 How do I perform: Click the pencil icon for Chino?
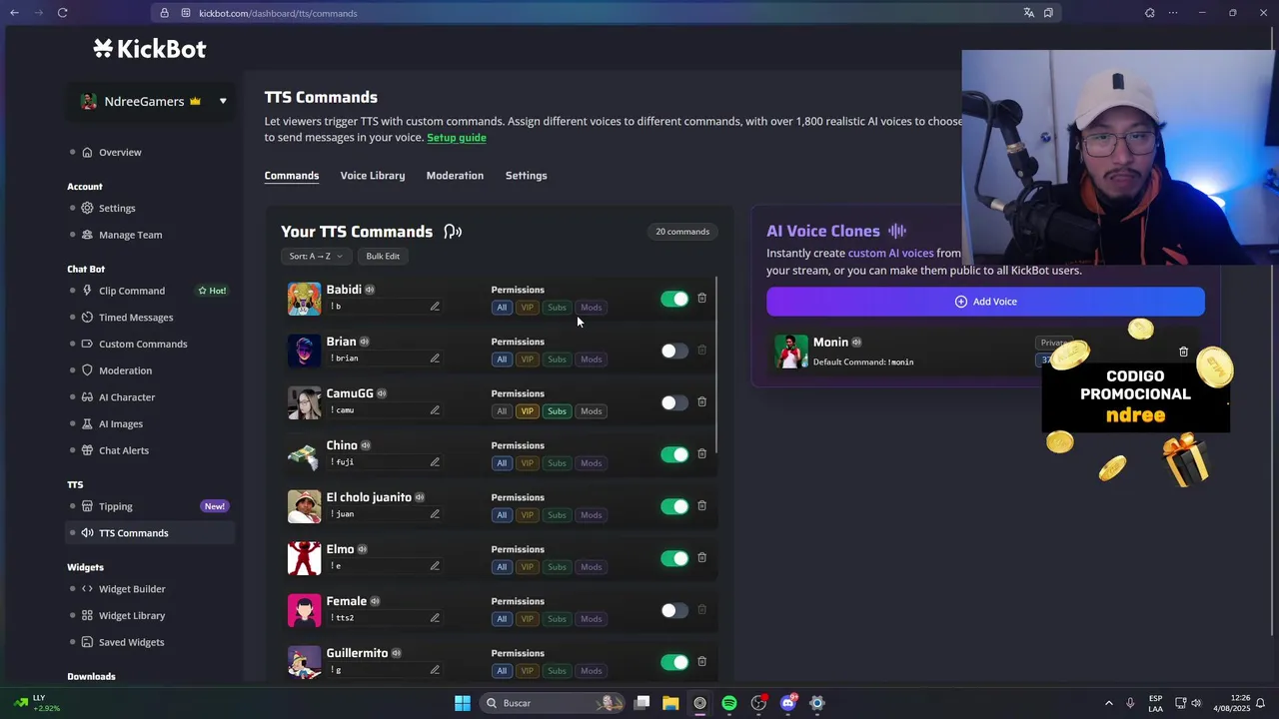click(x=435, y=462)
